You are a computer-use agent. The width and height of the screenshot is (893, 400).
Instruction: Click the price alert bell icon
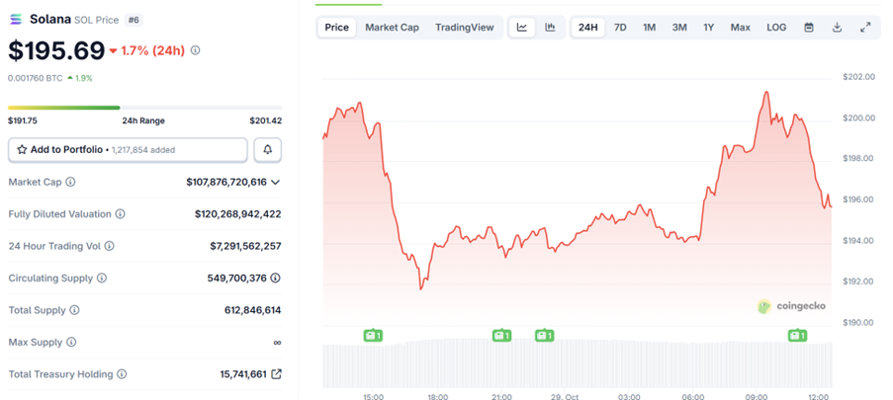(267, 149)
